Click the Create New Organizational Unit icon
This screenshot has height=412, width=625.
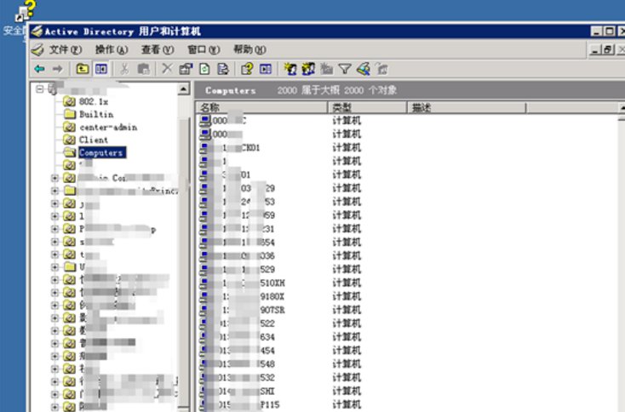click(326, 69)
